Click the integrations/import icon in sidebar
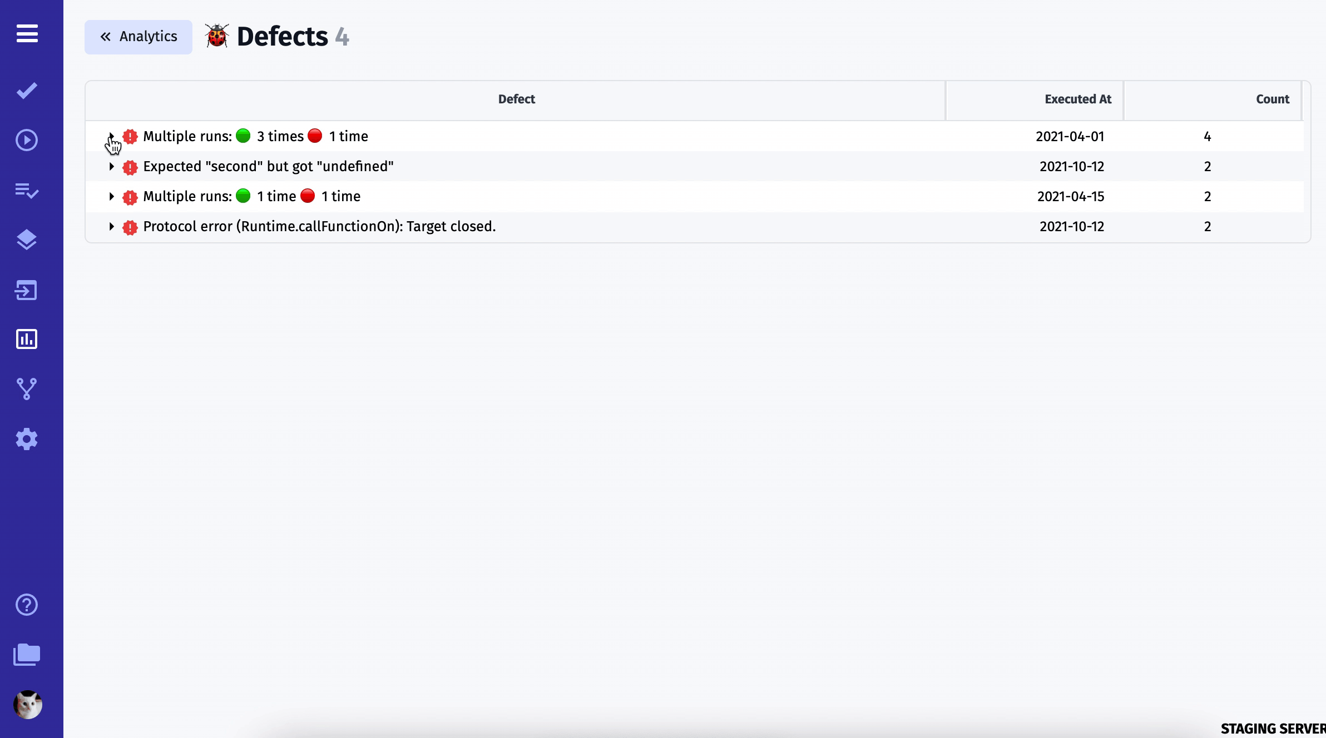Viewport: 1326px width, 738px height. pos(26,290)
